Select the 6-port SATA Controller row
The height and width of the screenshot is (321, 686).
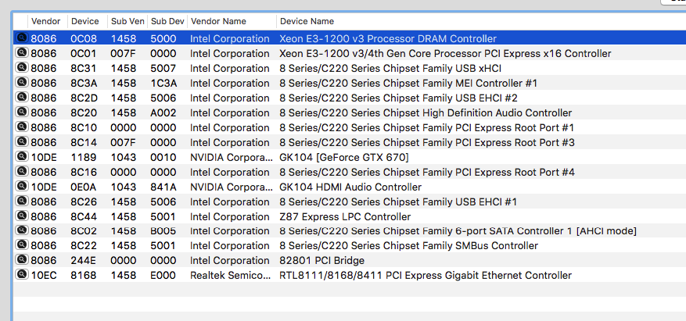(x=458, y=231)
